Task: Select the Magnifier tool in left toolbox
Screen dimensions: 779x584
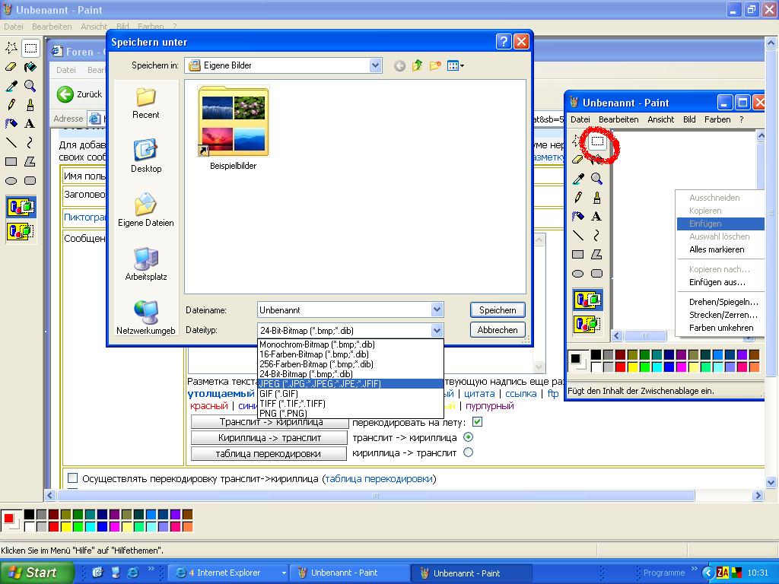Action: (30, 86)
